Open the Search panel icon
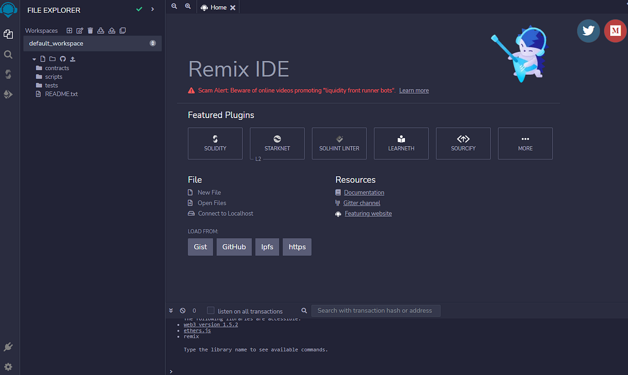Image resolution: width=628 pixels, height=375 pixels. coord(8,54)
